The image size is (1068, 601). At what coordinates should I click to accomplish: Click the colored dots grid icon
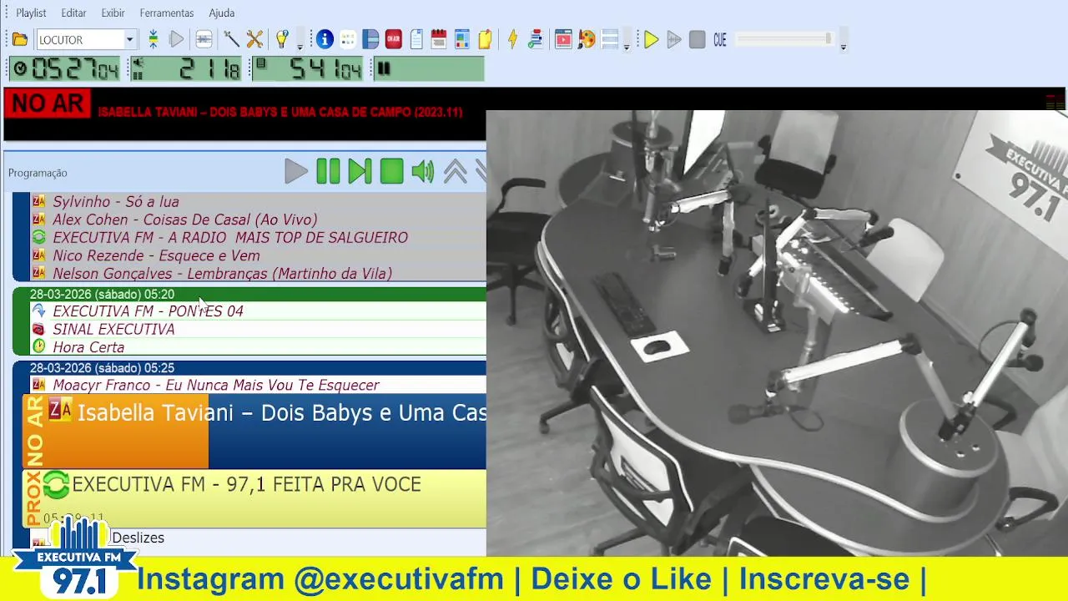click(x=348, y=39)
